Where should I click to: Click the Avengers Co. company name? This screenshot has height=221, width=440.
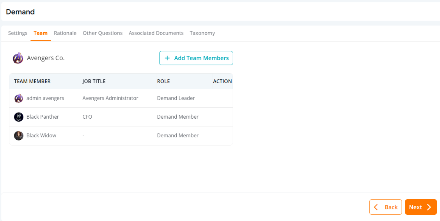[46, 58]
